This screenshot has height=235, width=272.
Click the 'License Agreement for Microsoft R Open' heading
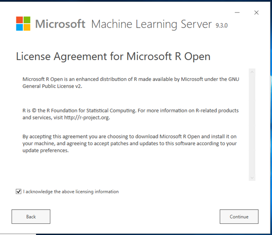[113, 56]
